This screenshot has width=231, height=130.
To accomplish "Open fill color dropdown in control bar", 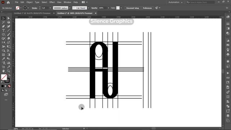I will tap(21, 8).
